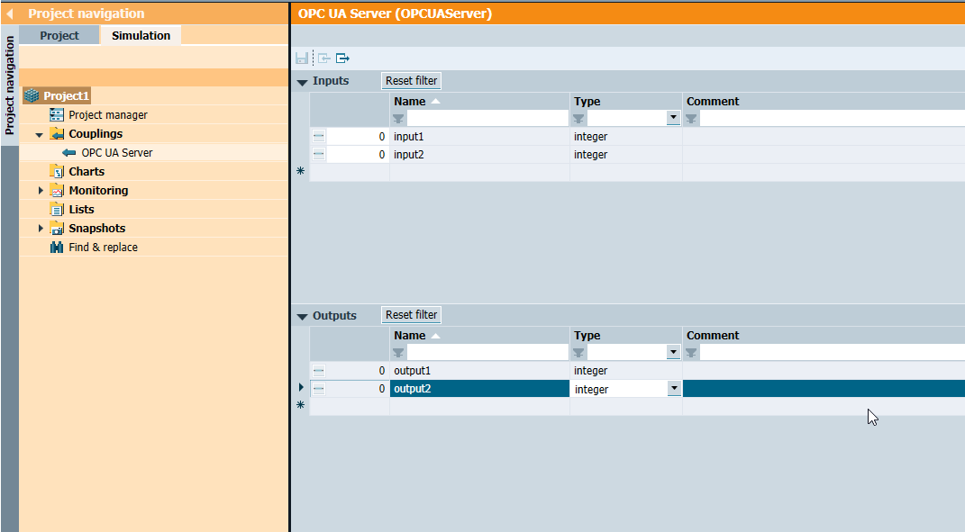Click the new-row asterisk in Outputs table
The height and width of the screenshot is (532, 965).
point(300,405)
